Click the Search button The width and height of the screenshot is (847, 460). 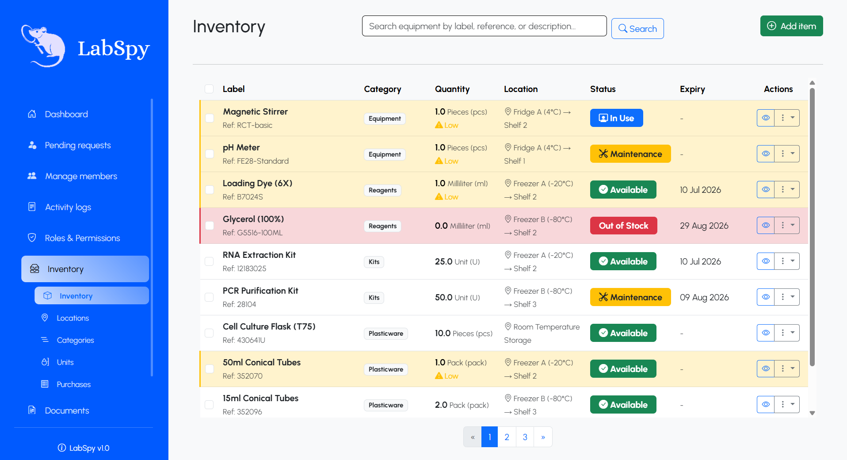click(637, 28)
